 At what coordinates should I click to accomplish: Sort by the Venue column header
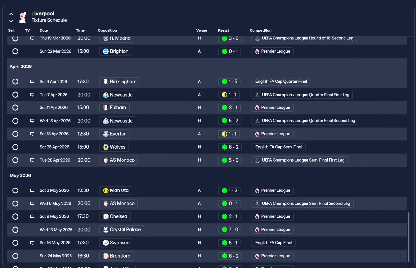pos(201,30)
